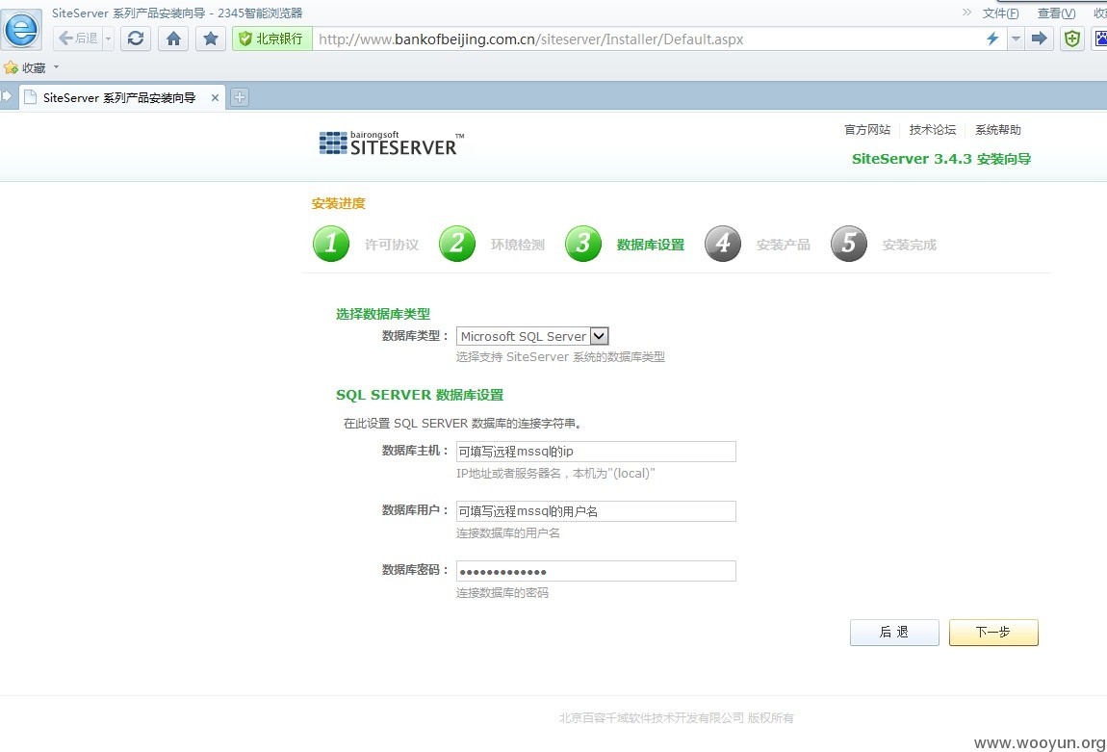Click the browser back arrow button
Viewport: 1107px width, 752px height.
click(78, 39)
